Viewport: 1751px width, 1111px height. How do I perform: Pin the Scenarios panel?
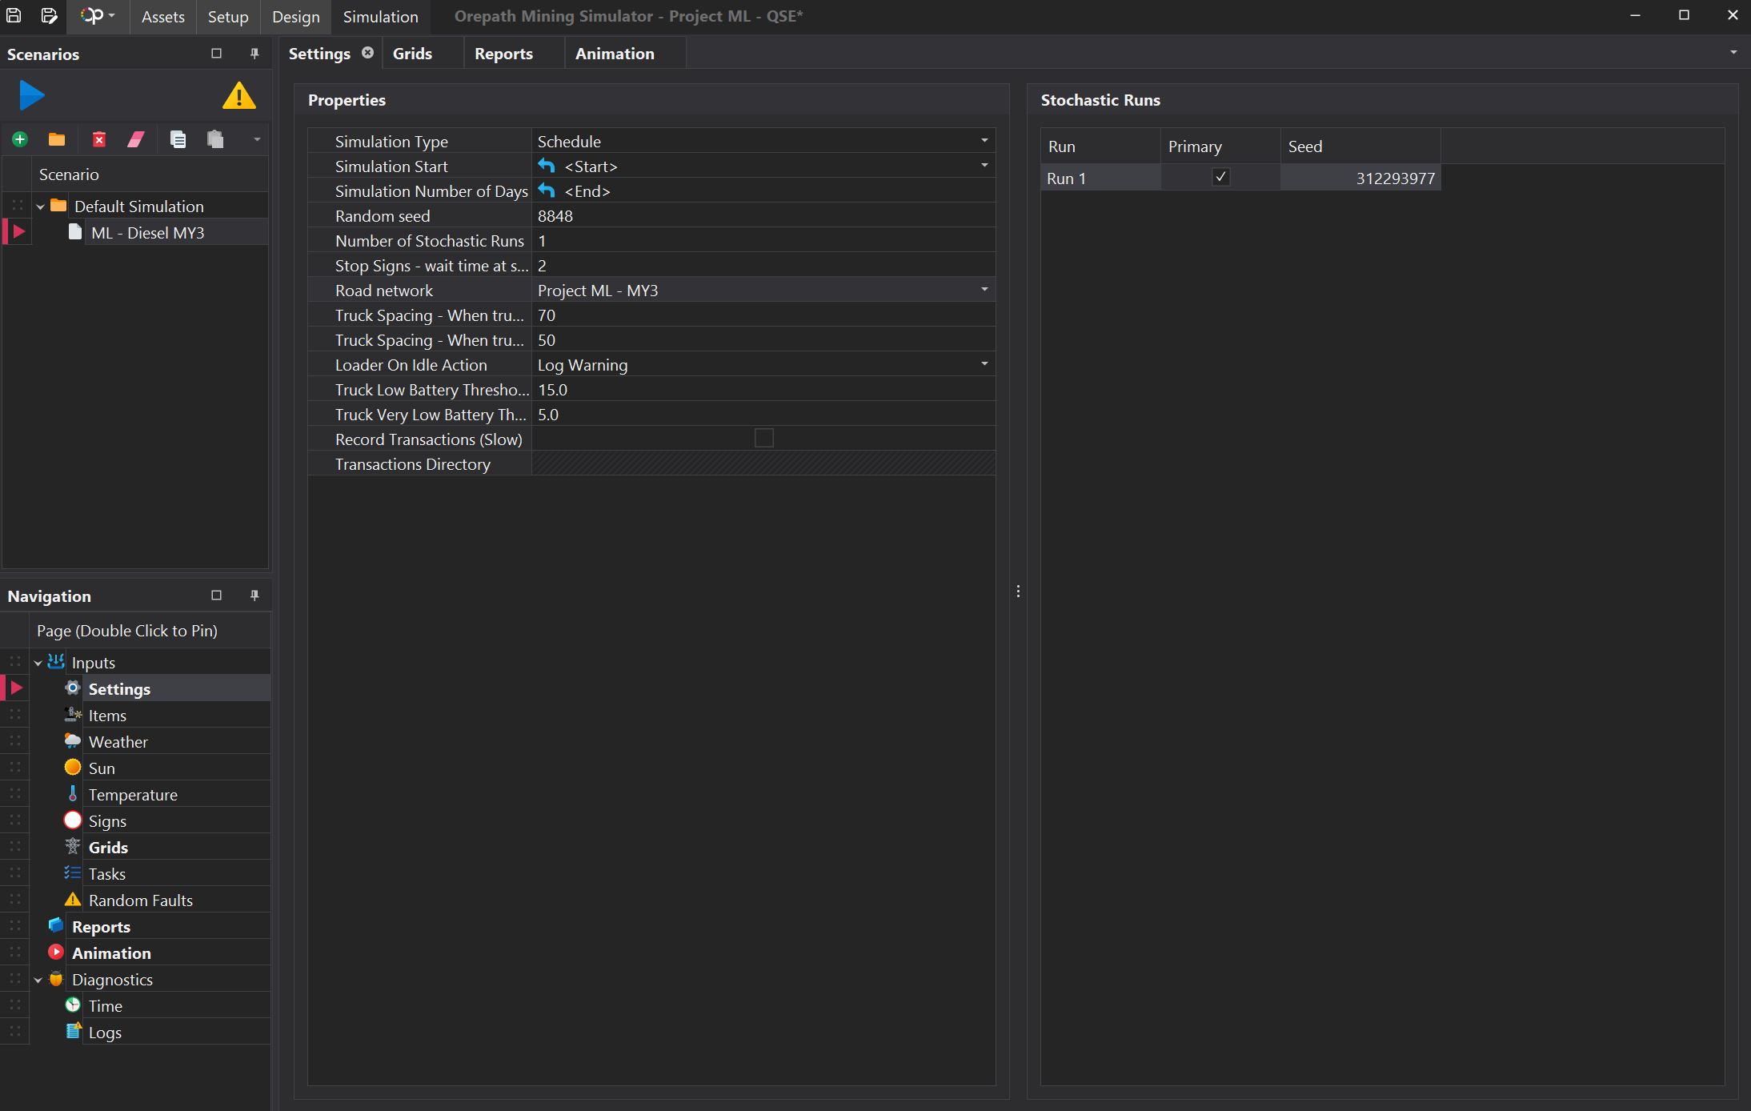tap(254, 54)
